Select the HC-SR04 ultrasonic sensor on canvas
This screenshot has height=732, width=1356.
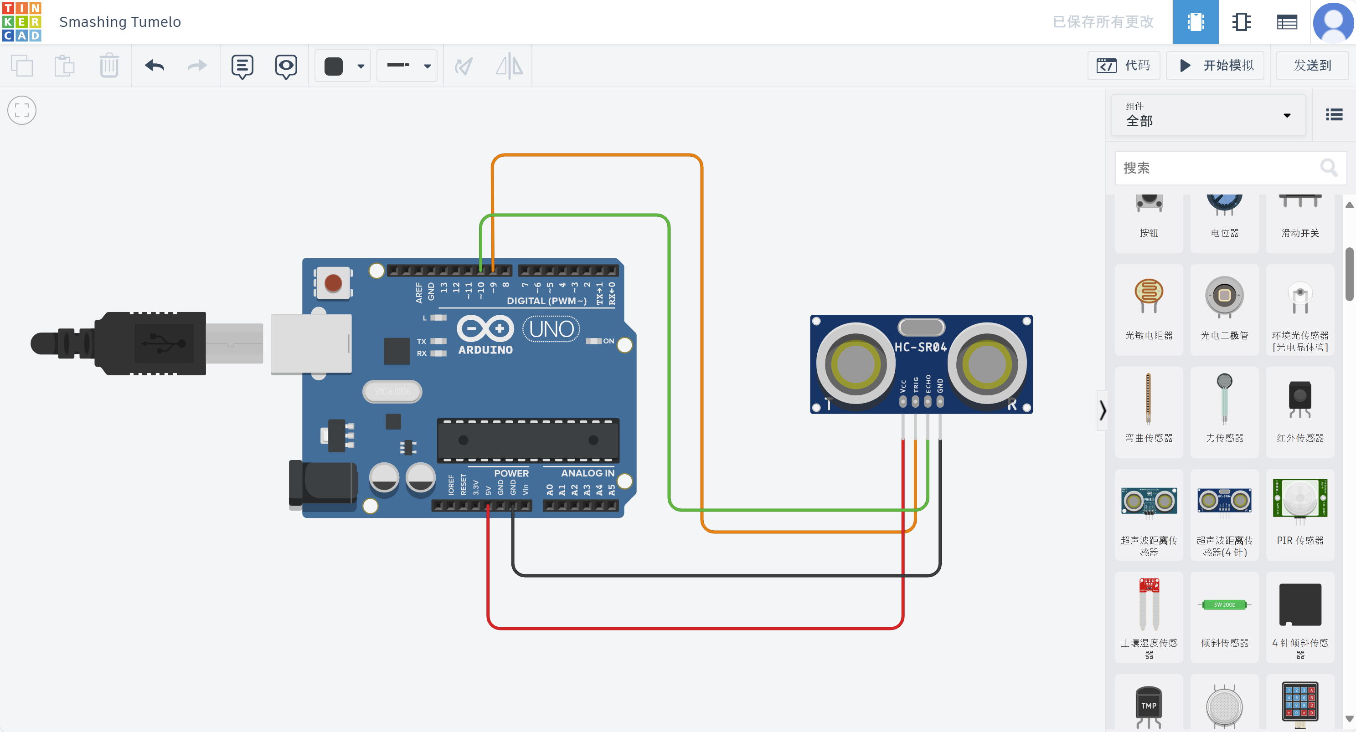point(921,364)
